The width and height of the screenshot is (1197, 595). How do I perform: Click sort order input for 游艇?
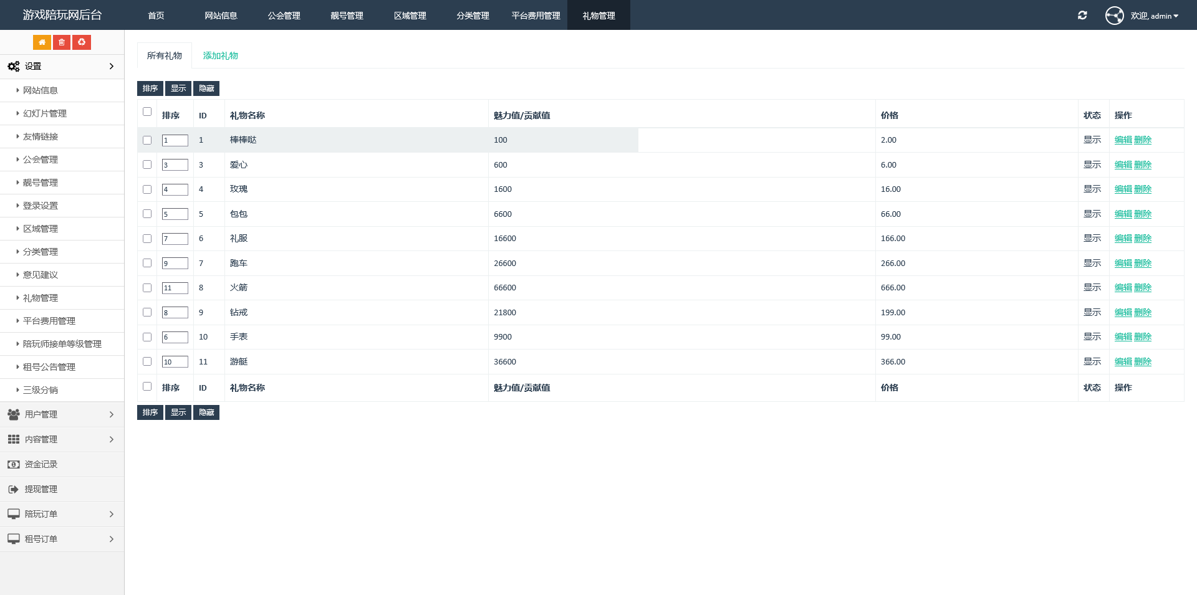175,362
